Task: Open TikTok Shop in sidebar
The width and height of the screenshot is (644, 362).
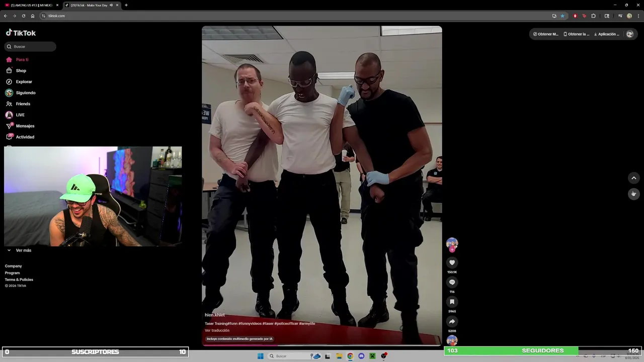Action: click(x=16, y=70)
